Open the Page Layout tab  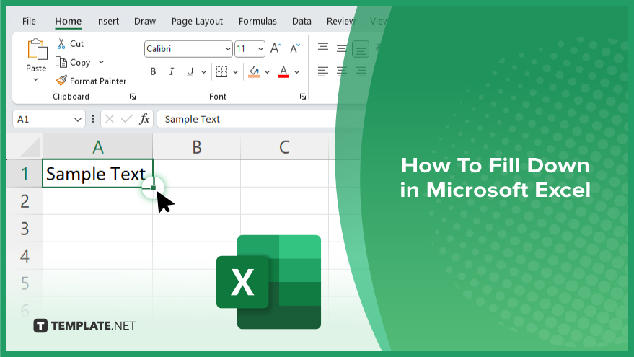tap(197, 21)
